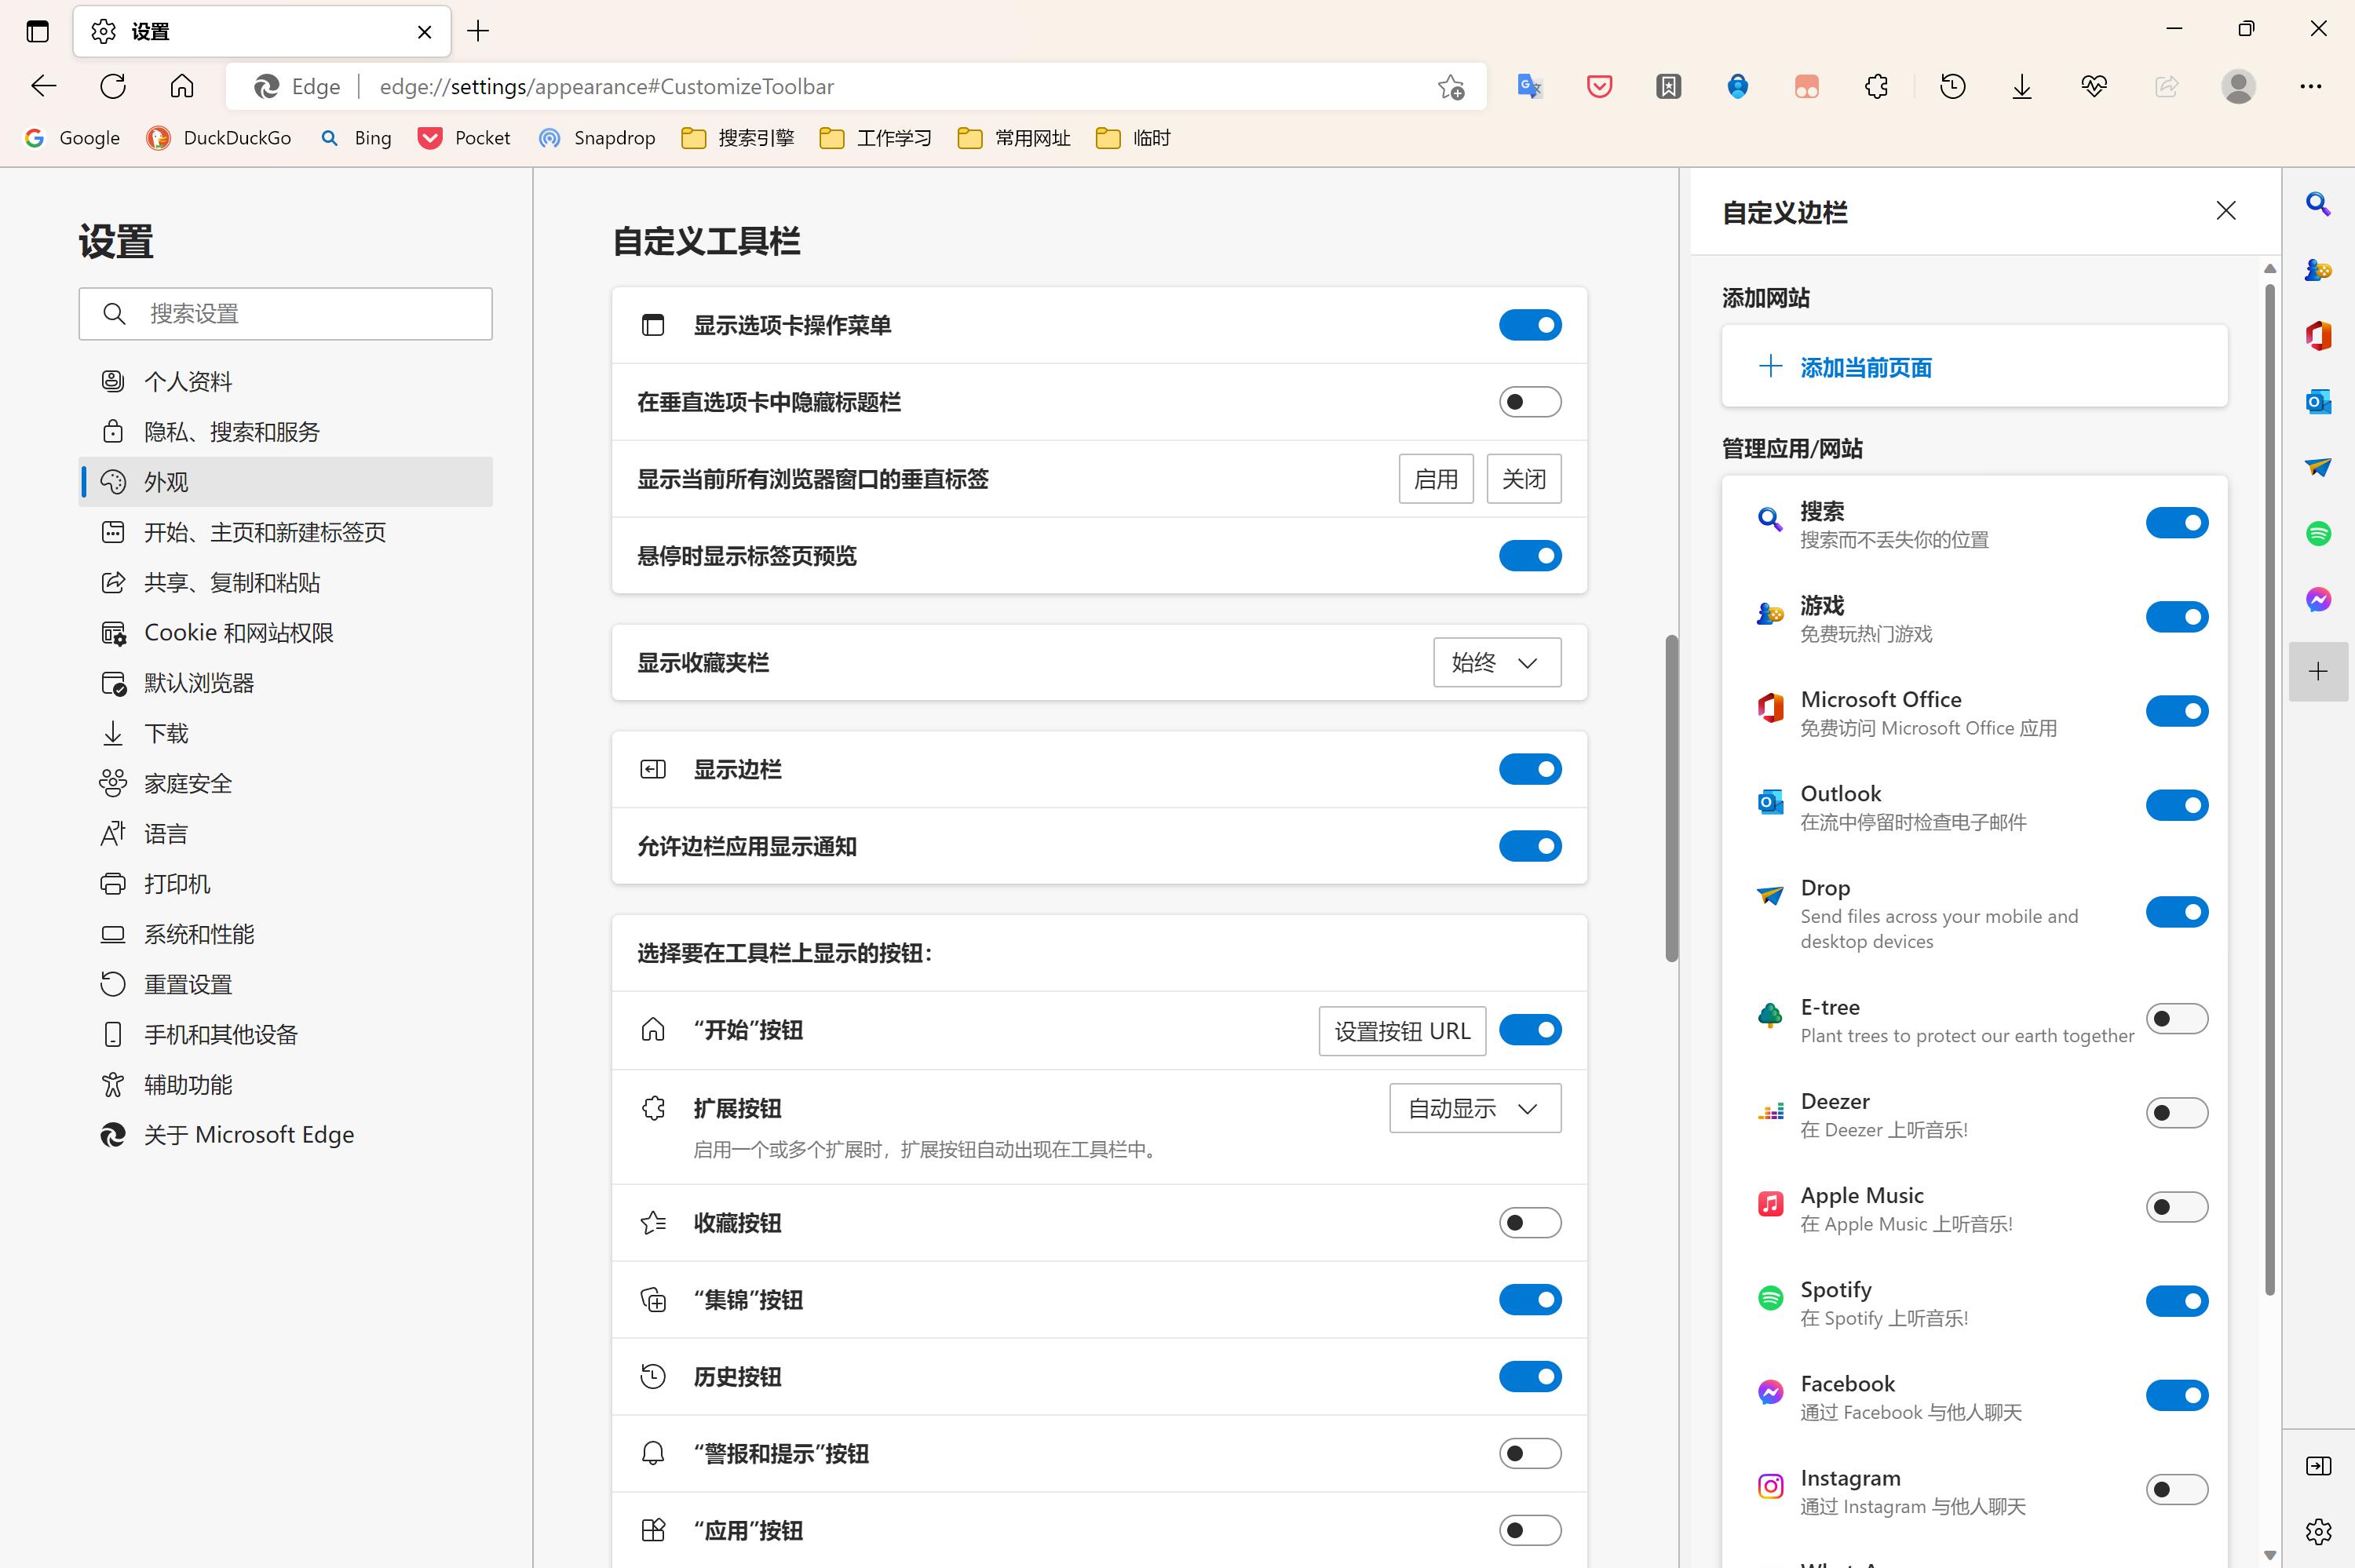Open the Show favorites bar dropdown
This screenshot has width=2355, height=1568.
click(x=1496, y=662)
